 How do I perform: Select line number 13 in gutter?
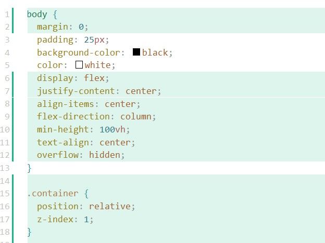pos(5,168)
